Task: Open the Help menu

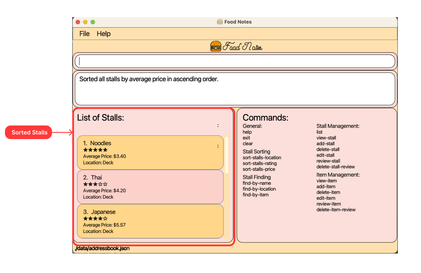Action: pos(104,34)
